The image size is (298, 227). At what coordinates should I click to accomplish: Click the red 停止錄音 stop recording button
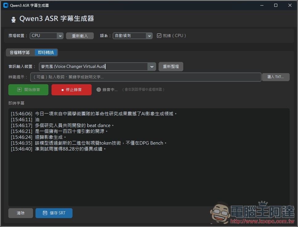(72, 90)
